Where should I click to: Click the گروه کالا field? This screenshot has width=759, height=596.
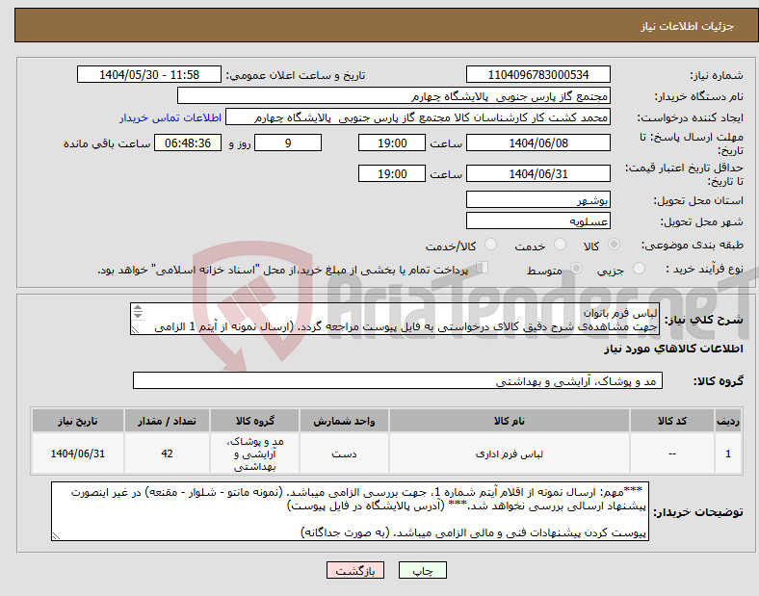pyautogui.click(x=398, y=380)
